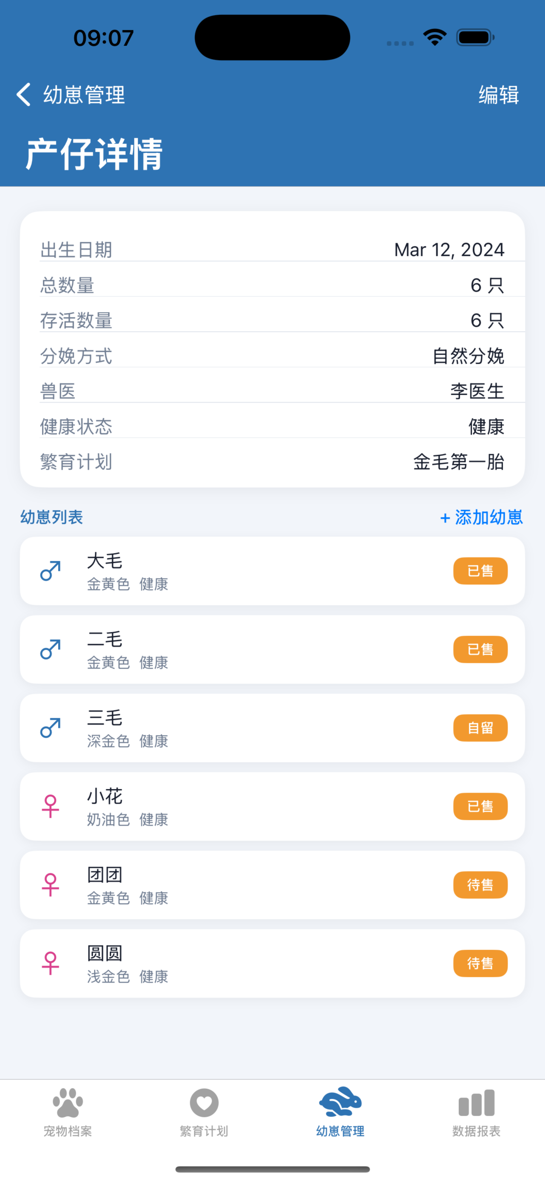Tap the 自留 badge on 三毛
Screen dimensions: 545x1180
[480, 728]
